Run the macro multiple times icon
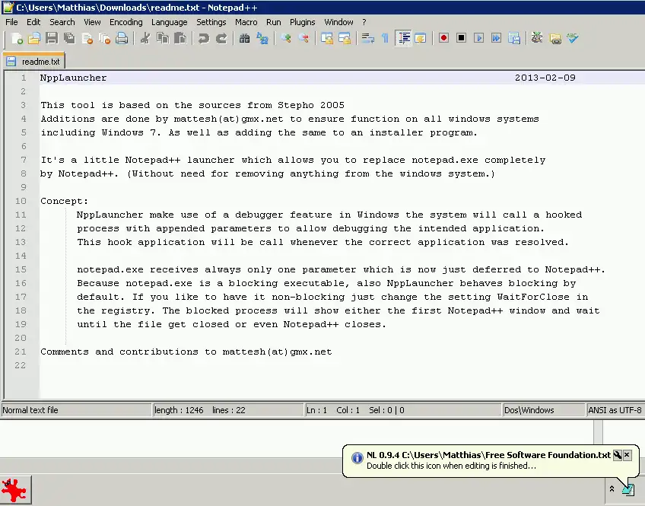 [497, 38]
